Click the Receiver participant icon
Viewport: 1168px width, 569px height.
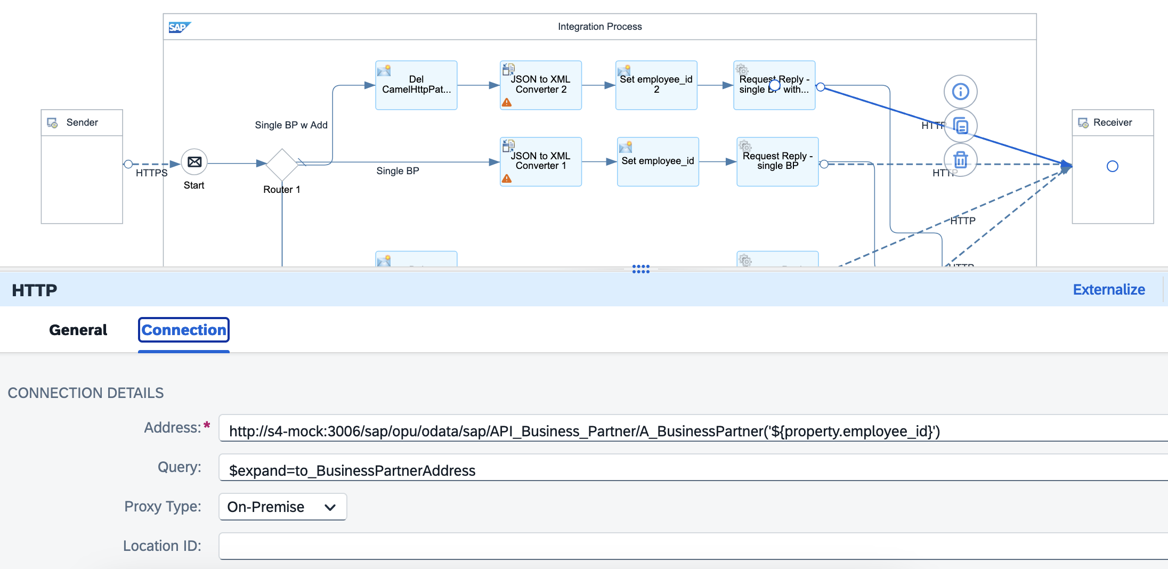tap(1083, 123)
